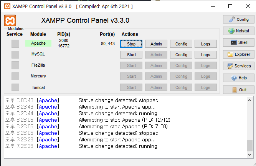View the Apache Logs

click(206, 44)
